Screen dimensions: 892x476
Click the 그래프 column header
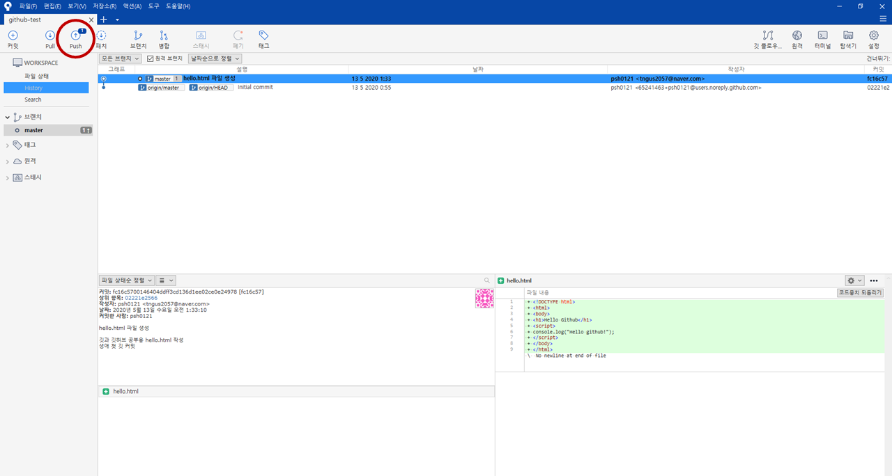point(116,70)
